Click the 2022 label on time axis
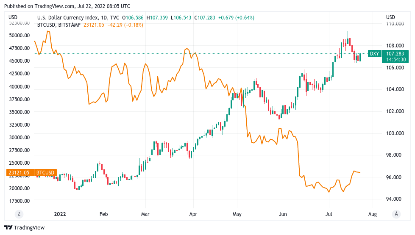The image size is (415, 235). pyautogui.click(x=60, y=214)
